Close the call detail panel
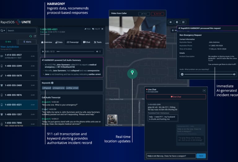Screen dimensions: 238x162 [102, 29]
